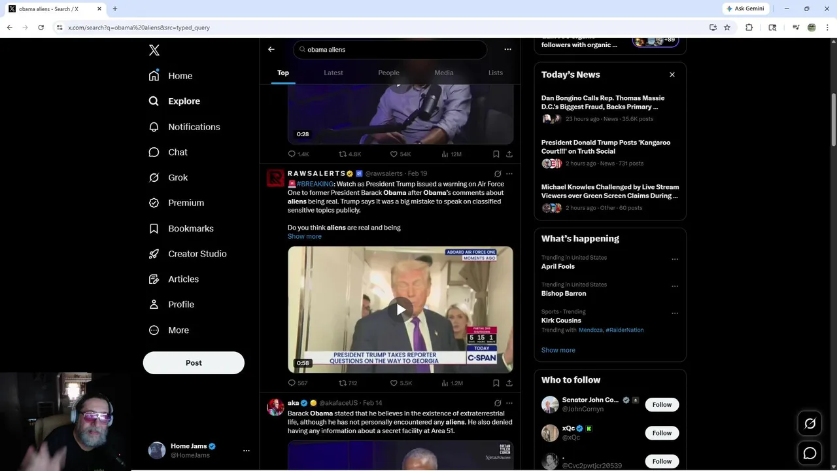Switch to the People tab
This screenshot has width=837, height=471.
point(388,73)
